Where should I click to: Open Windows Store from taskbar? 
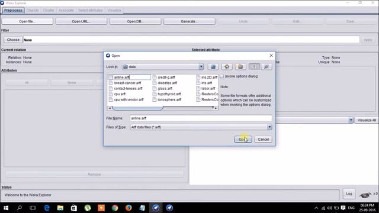point(73,208)
